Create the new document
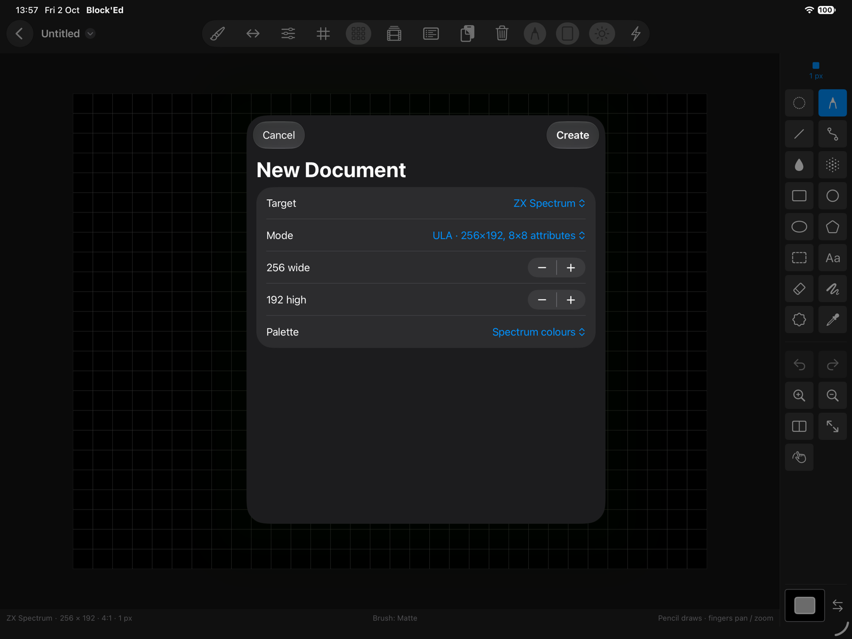The width and height of the screenshot is (852, 639). 572,135
